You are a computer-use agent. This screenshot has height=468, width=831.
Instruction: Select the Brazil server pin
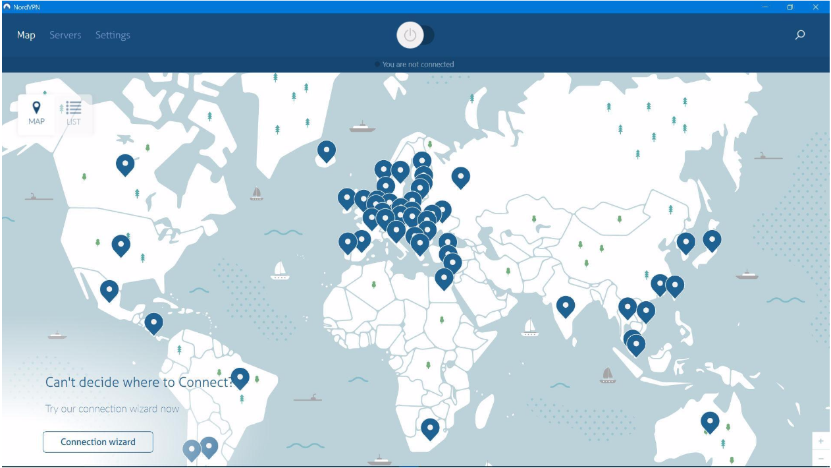pyautogui.click(x=240, y=376)
